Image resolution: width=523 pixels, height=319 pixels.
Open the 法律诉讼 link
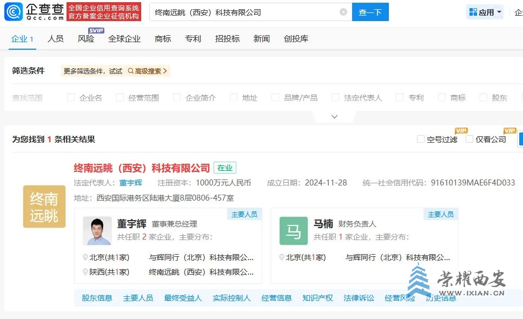[359, 298]
